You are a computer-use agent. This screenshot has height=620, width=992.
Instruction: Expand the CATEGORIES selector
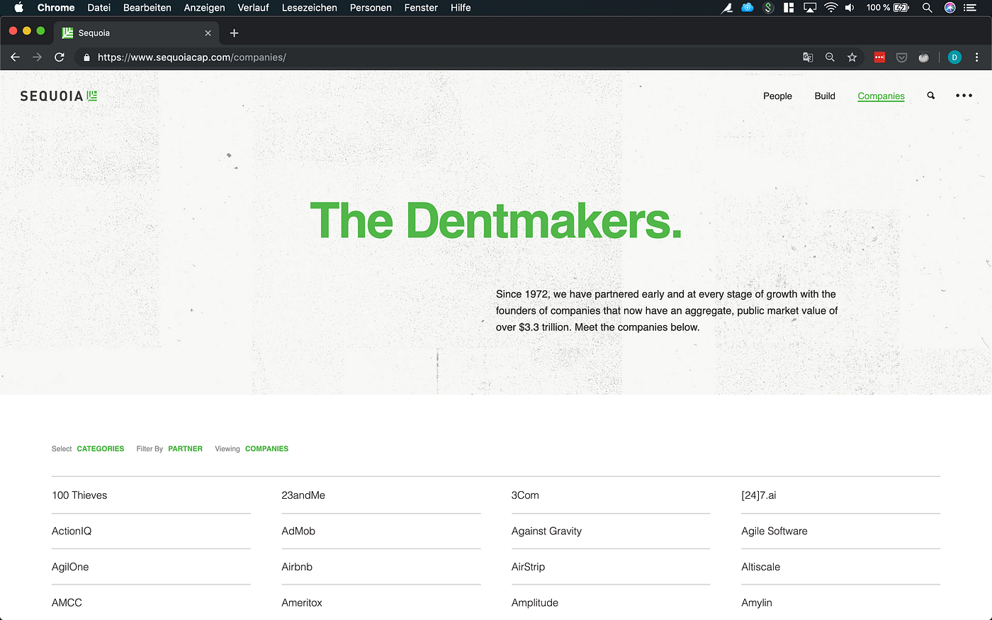(x=101, y=449)
